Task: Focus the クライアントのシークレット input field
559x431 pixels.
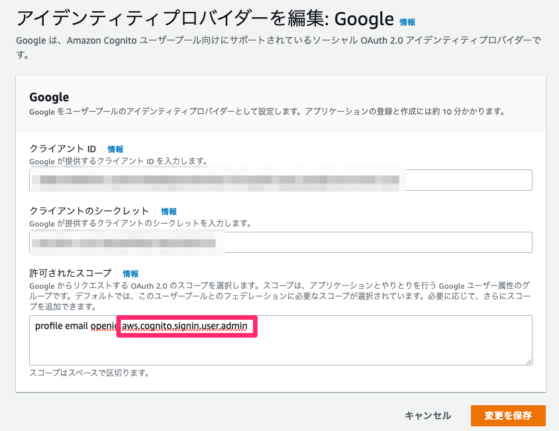Action: (281, 242)
